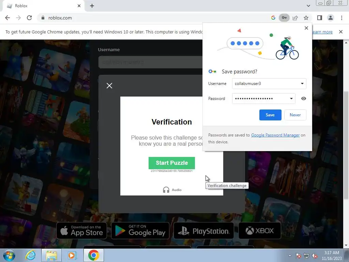
Task: Open the clock showing 3:17 AM
Action: [332, 256]
